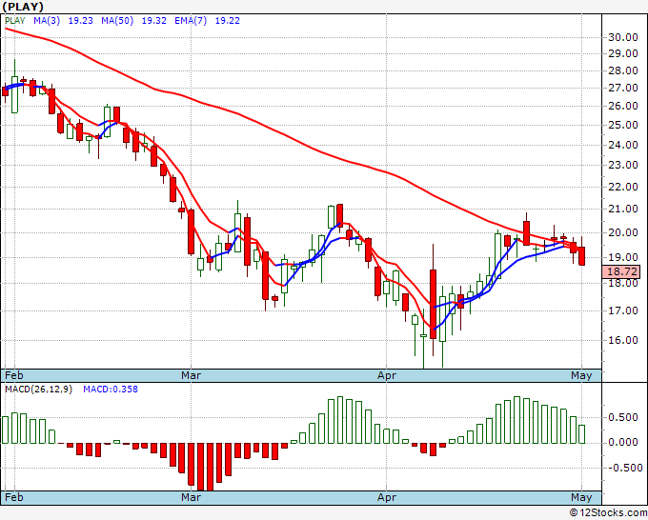Click the 16.00 price axis label
648x520 pixels.
click(623, 340)
